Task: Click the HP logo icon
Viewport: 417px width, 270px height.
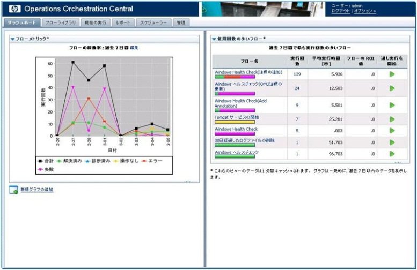Action: click(14, 9)
